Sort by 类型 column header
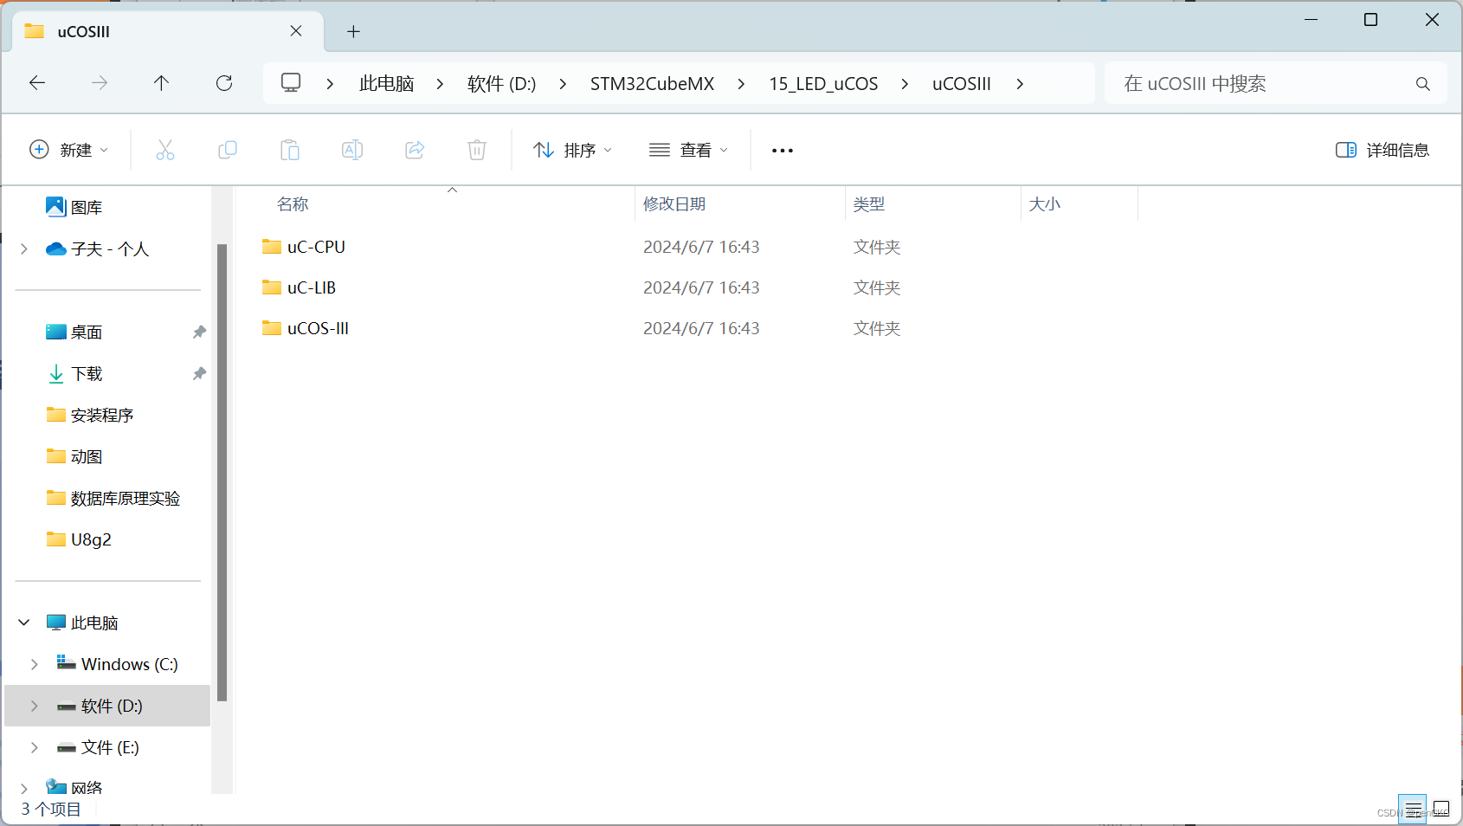The width and height of the screenshot is (1463, 826). coord(869,204)
